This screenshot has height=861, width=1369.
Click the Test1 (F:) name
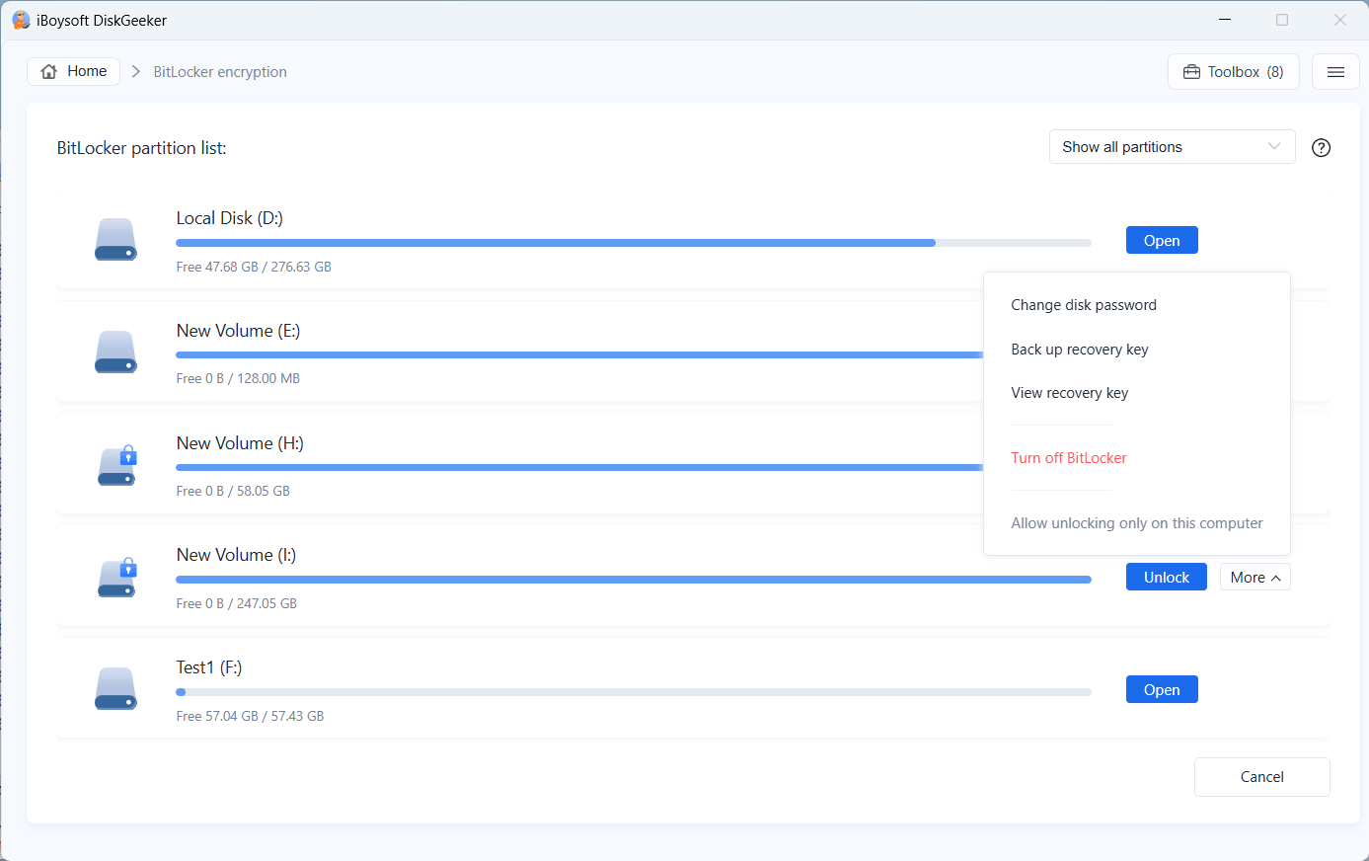(x=209, y=667)
